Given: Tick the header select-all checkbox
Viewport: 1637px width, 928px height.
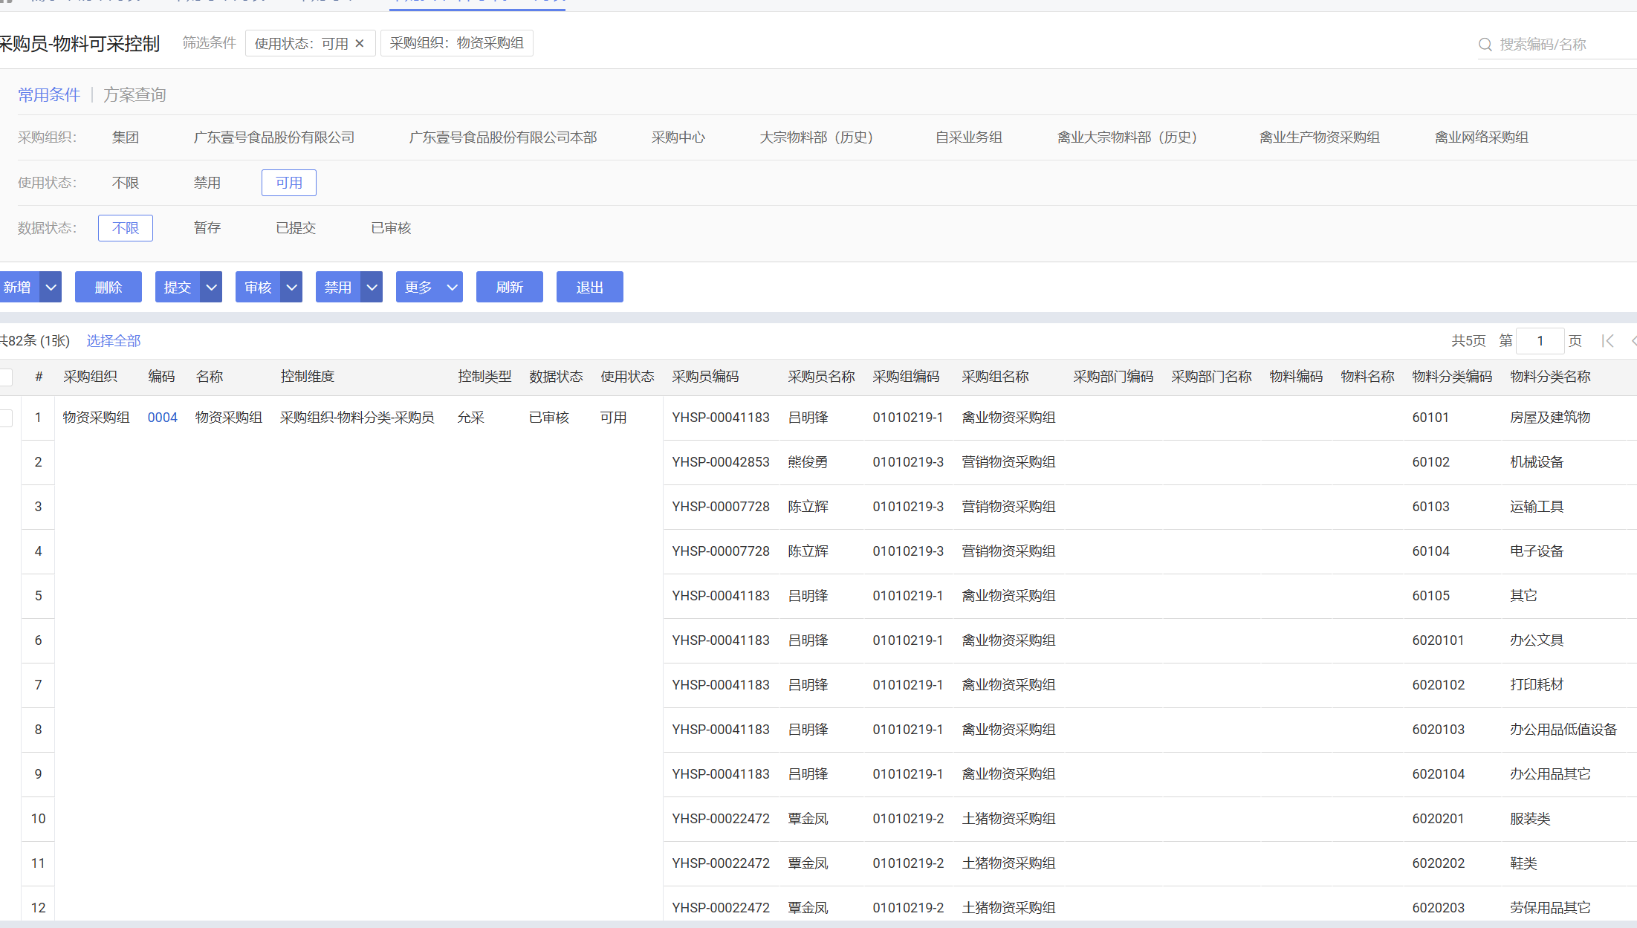Looking at the screenshot, I should 6,377.
